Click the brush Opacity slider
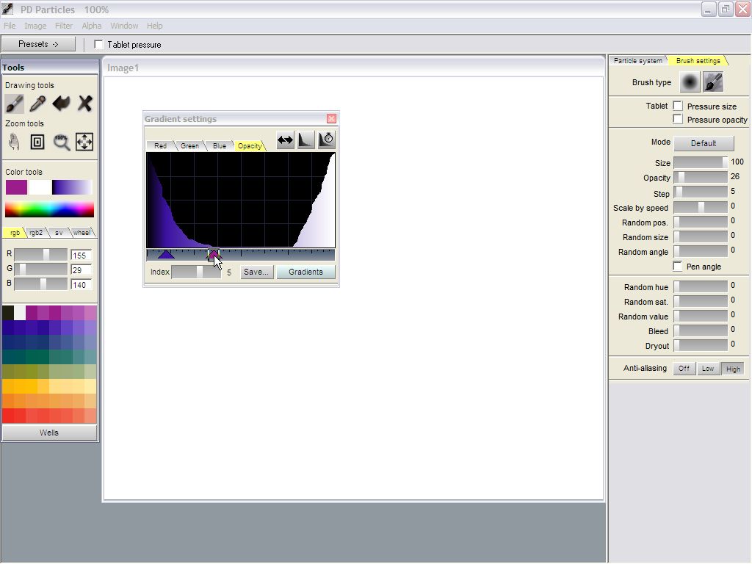This screenshot has height=564, width=752. tap(701, 177)
